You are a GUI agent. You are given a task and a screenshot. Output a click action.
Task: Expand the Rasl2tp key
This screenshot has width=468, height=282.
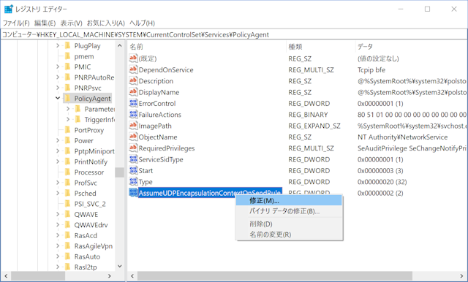(x=58, y=267)
